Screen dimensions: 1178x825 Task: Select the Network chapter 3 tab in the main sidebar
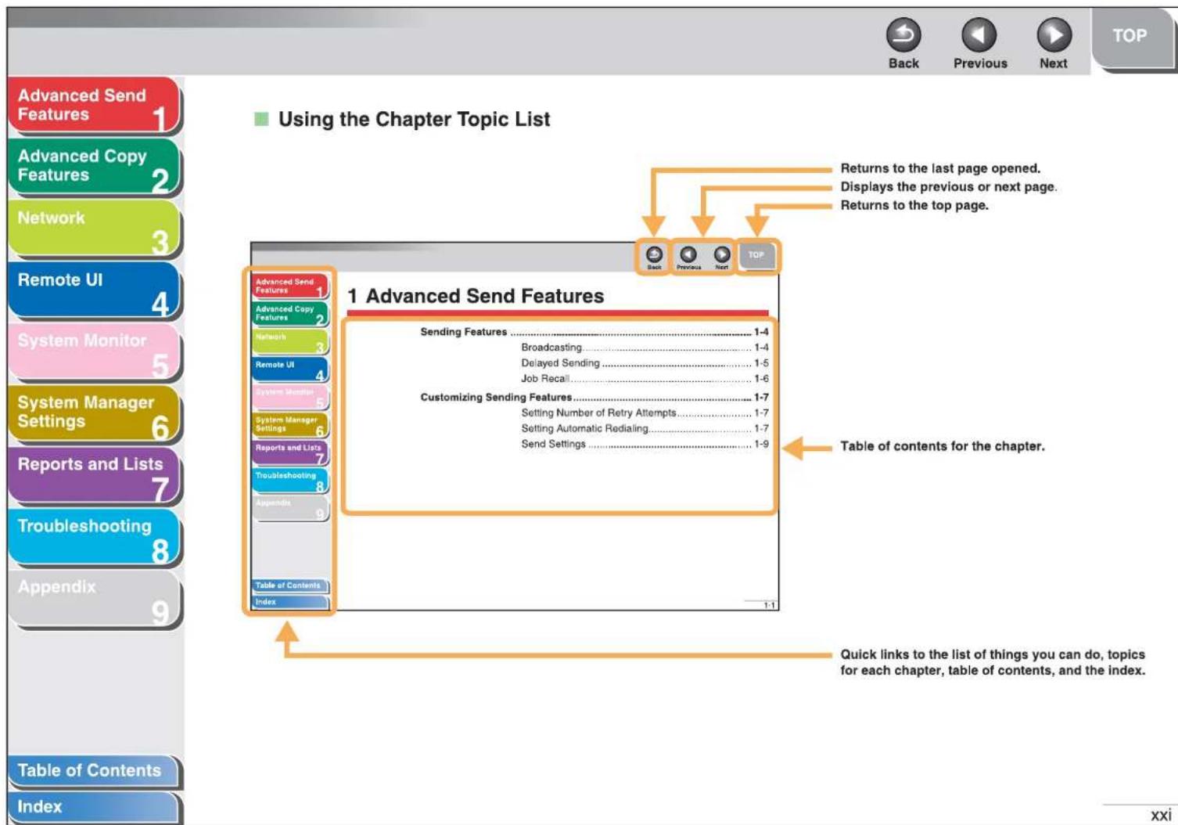pos(94,229)
